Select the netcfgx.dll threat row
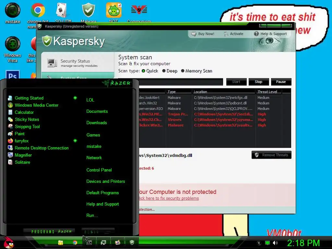Viewport: 332px width, 249px height. pos(215,98)
